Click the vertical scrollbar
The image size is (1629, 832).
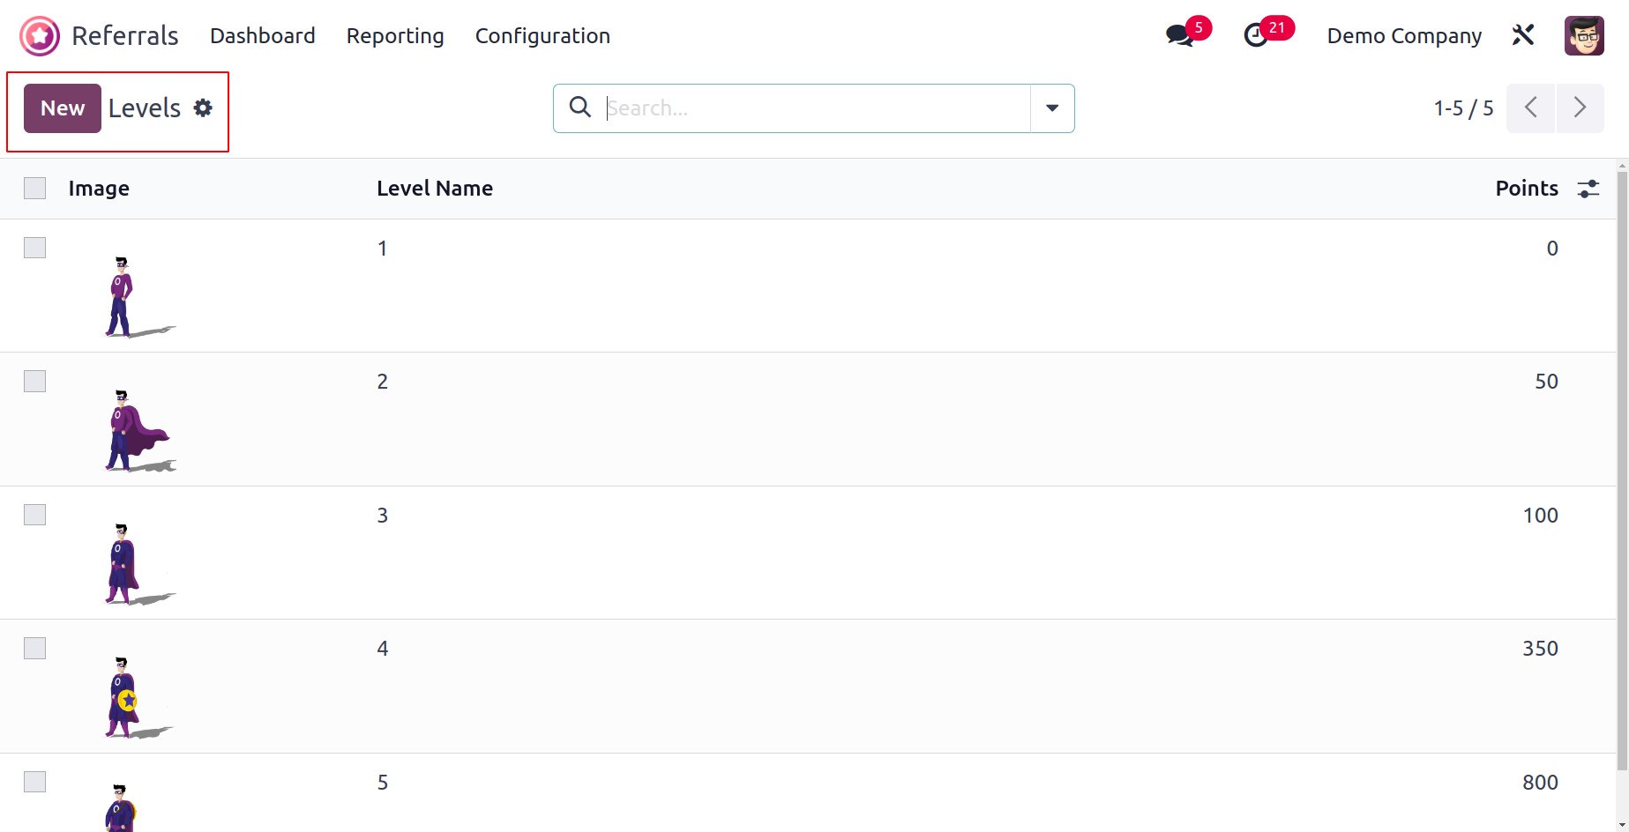[x=1622, y=471]
